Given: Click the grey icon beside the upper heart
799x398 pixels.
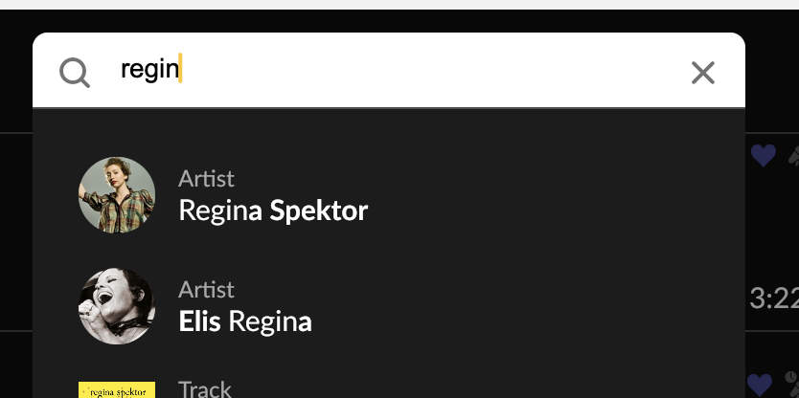Looking at the screenshot, I should 794,156.
